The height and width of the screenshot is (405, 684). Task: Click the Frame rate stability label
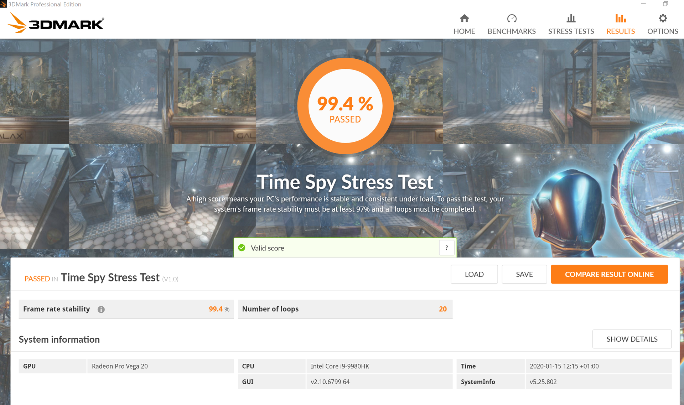coord(56,309)
